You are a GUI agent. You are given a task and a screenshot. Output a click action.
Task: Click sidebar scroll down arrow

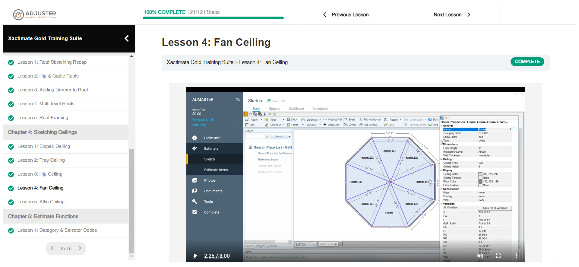tap(131, 256)
